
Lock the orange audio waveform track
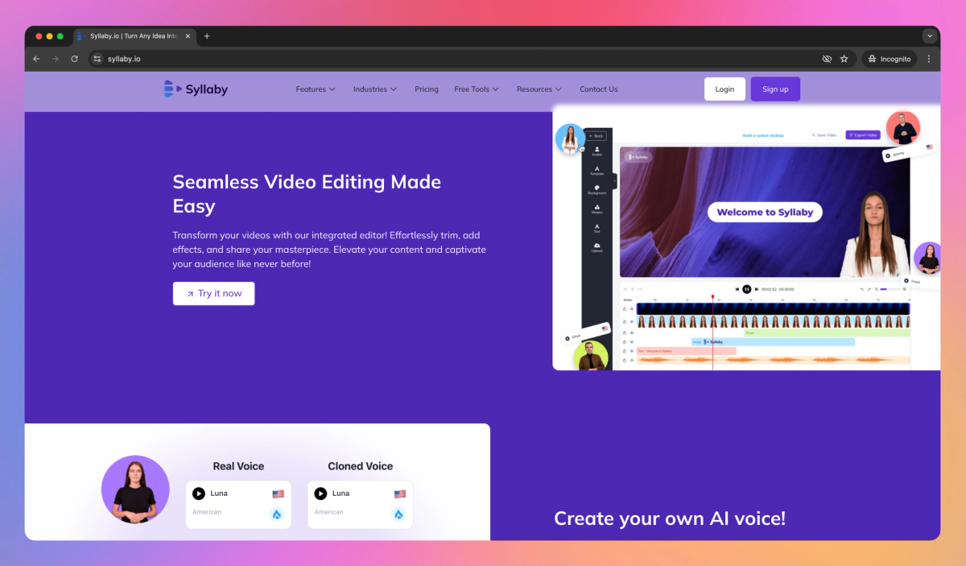[625, 360]
